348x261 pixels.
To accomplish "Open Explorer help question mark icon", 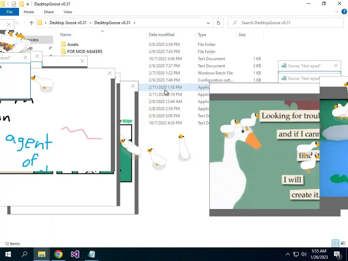I will (x=344, y=12).
